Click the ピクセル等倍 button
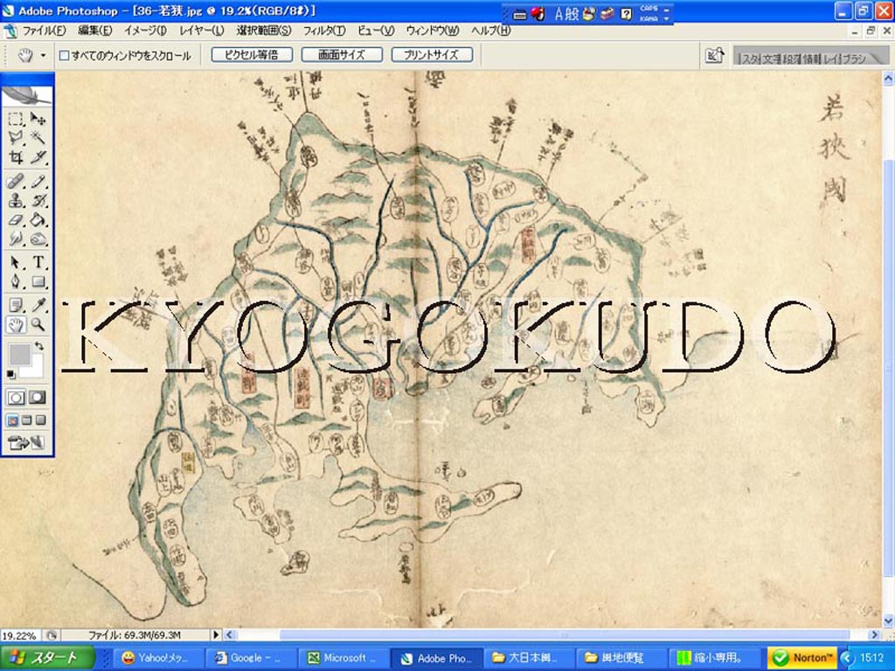Viewport: 895px width, 671px height. tap(252, 55)
